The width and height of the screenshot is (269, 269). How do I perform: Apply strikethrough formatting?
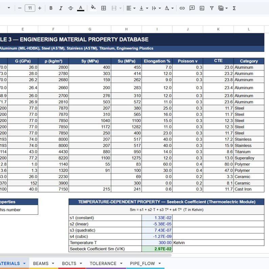point(70,8)
